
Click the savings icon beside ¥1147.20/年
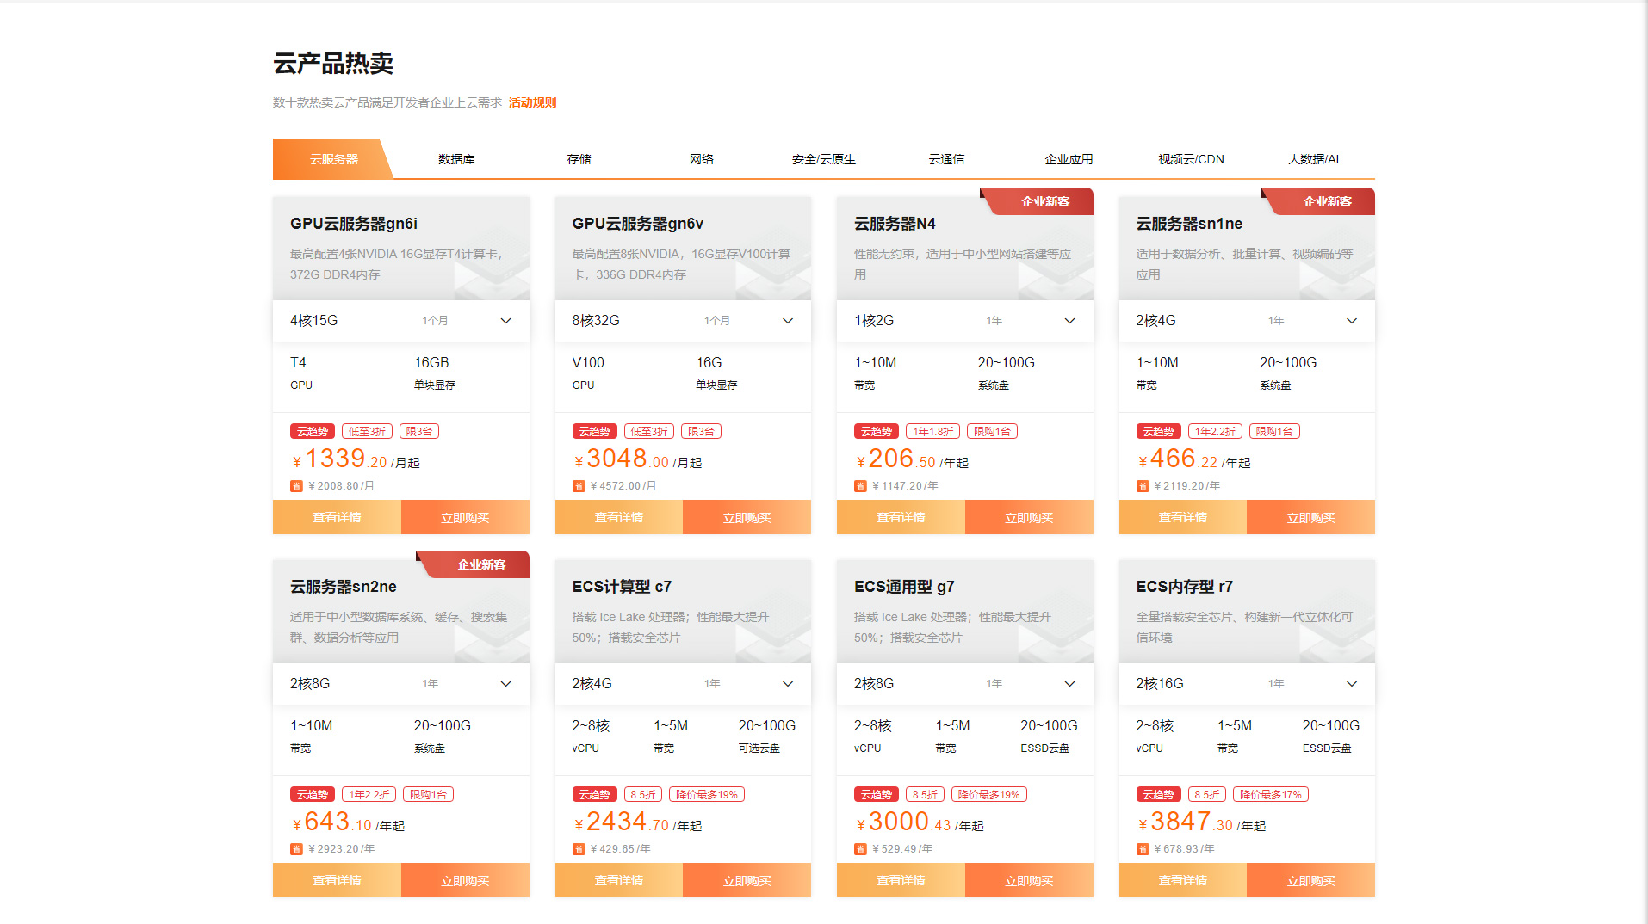[860, 486]
